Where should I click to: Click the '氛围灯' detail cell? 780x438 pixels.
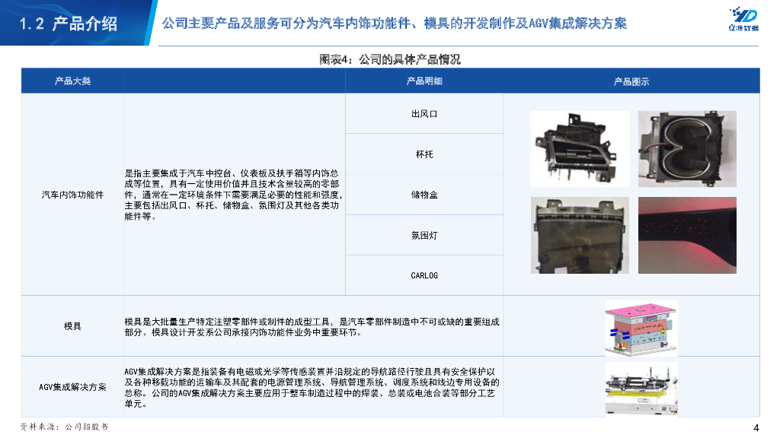[x=424, y=236]
